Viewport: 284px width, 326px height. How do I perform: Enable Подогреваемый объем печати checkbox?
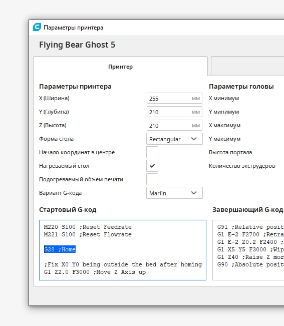coord(152,179)
